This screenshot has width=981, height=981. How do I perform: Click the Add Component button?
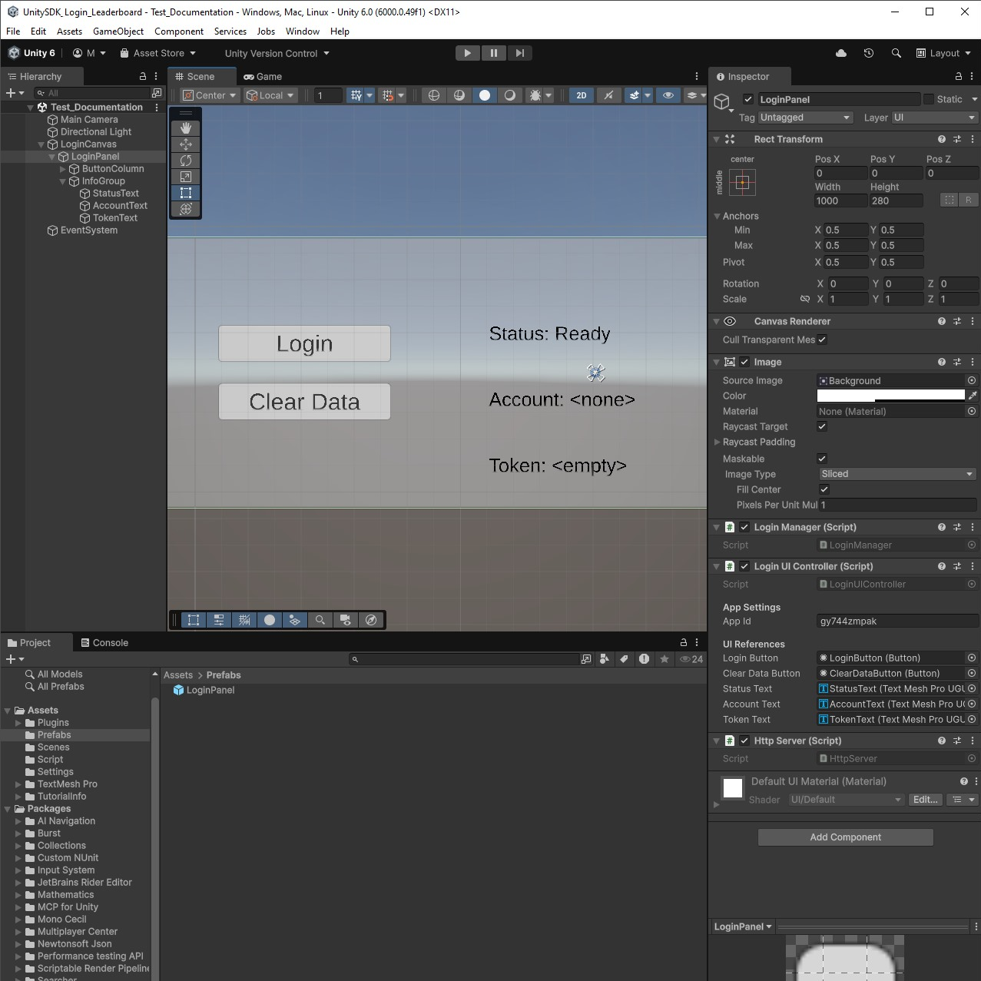[845, 837]
